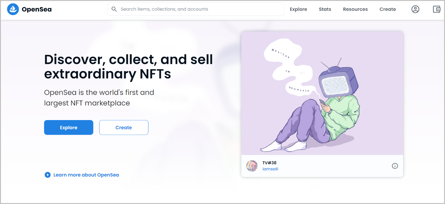This screenshot has height=204, width=445.
Task: Click the OpenSea wordmark text
Action: click(37, 9)
